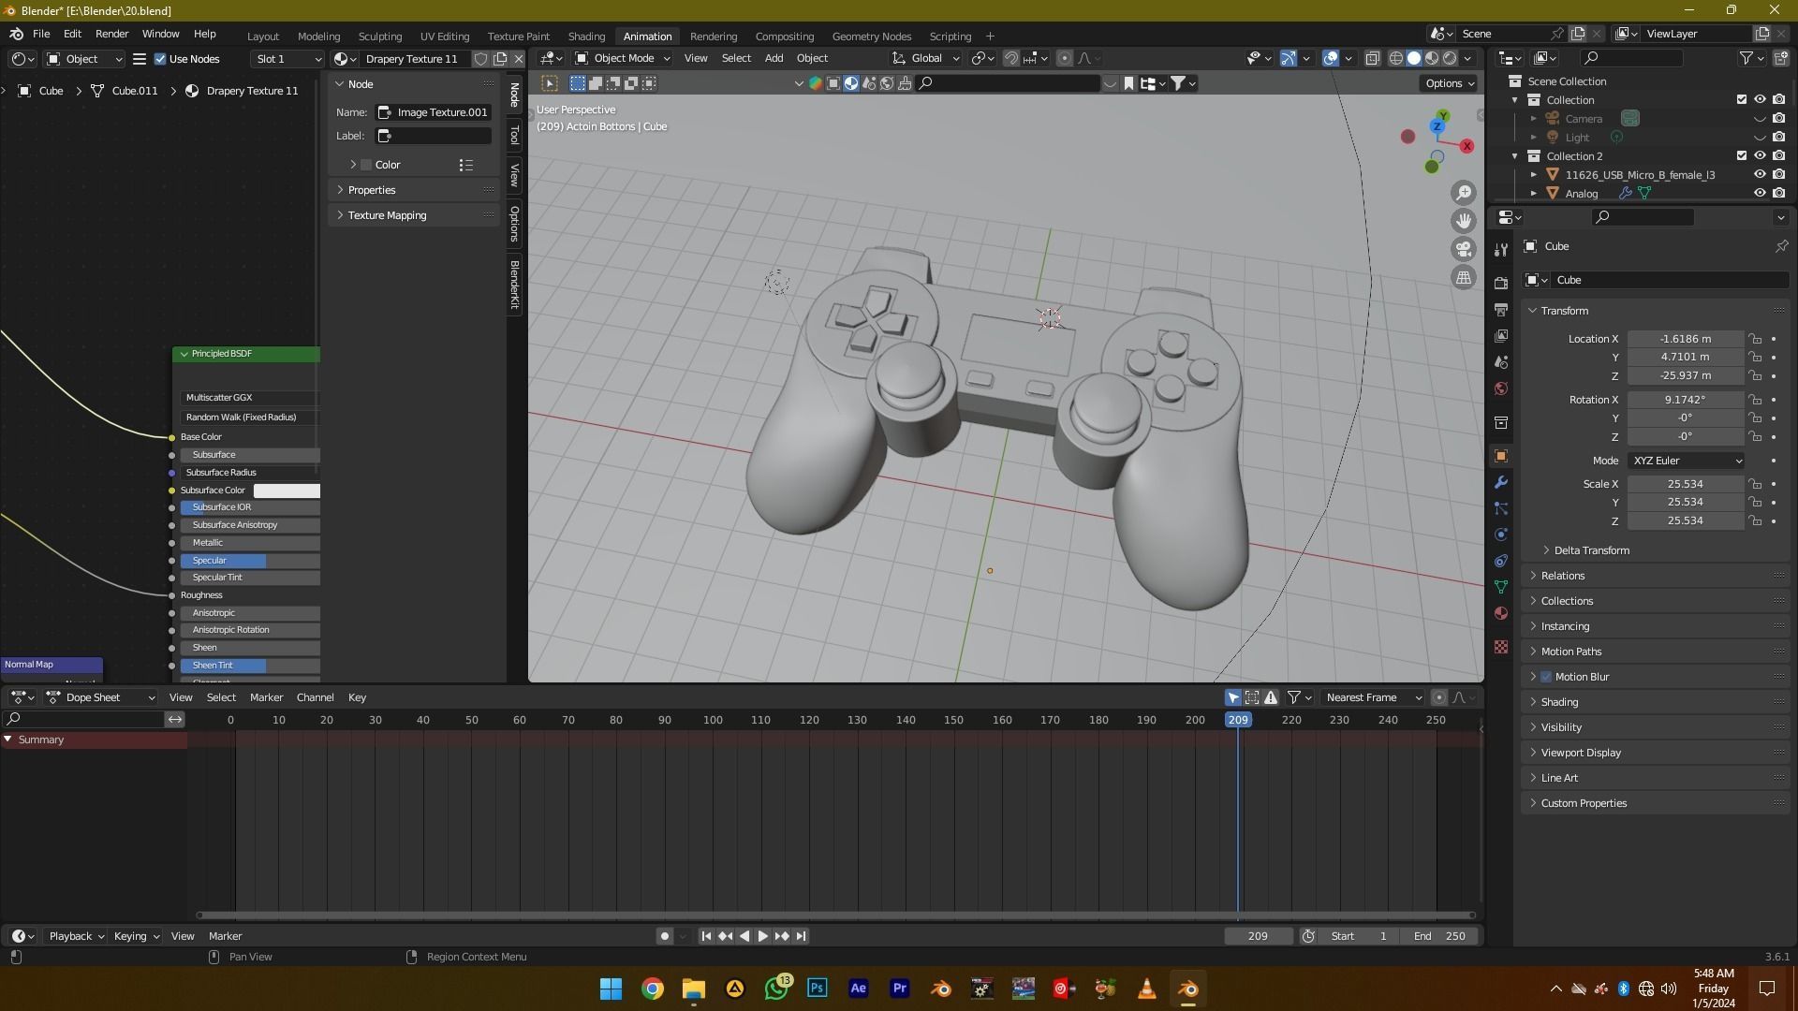Open the XYZ Euler rotation mode dropdown
This screenshot has width=1798, height=1011.
click(x=1687, y=461)
